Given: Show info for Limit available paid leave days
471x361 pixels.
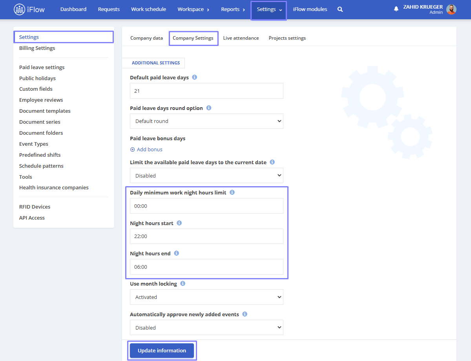Looking at the screenshot, I should tap(272, 162).
